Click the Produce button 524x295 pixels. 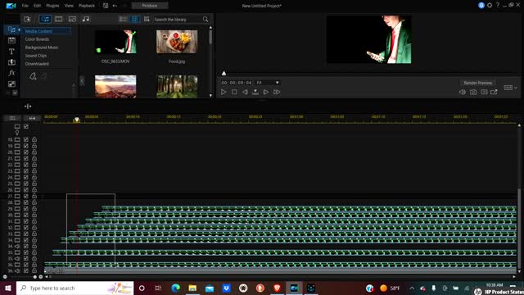tap(150, 6)
